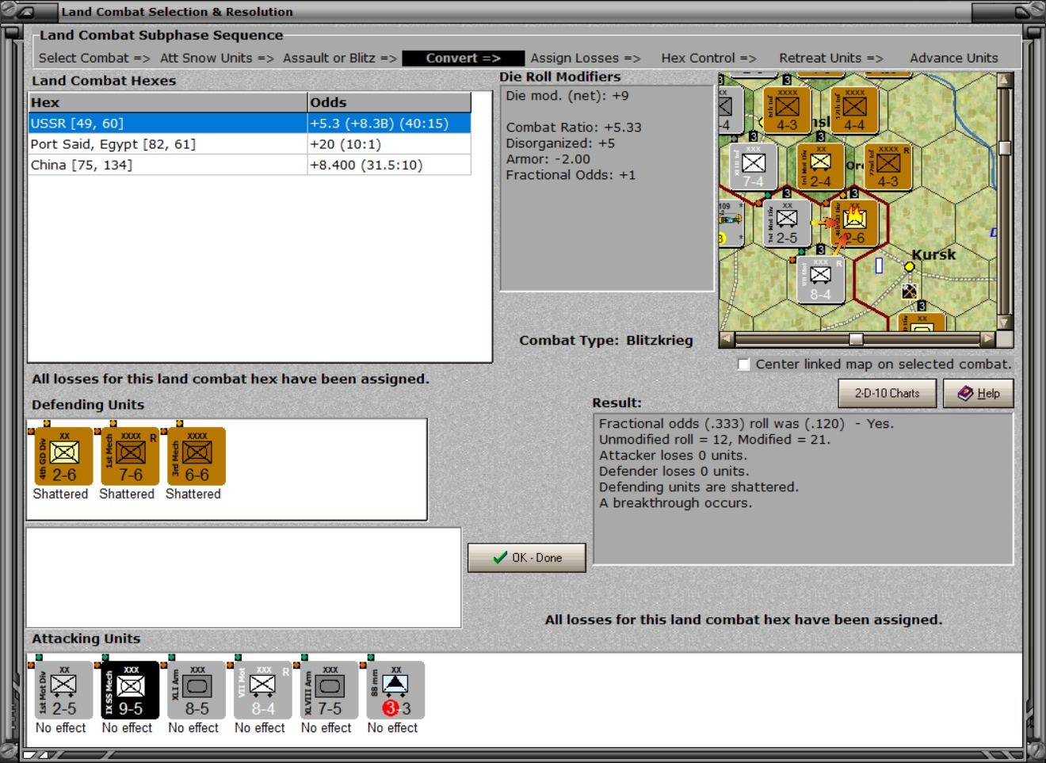Click the gray 8-4 counter on the map

(821, 280)
